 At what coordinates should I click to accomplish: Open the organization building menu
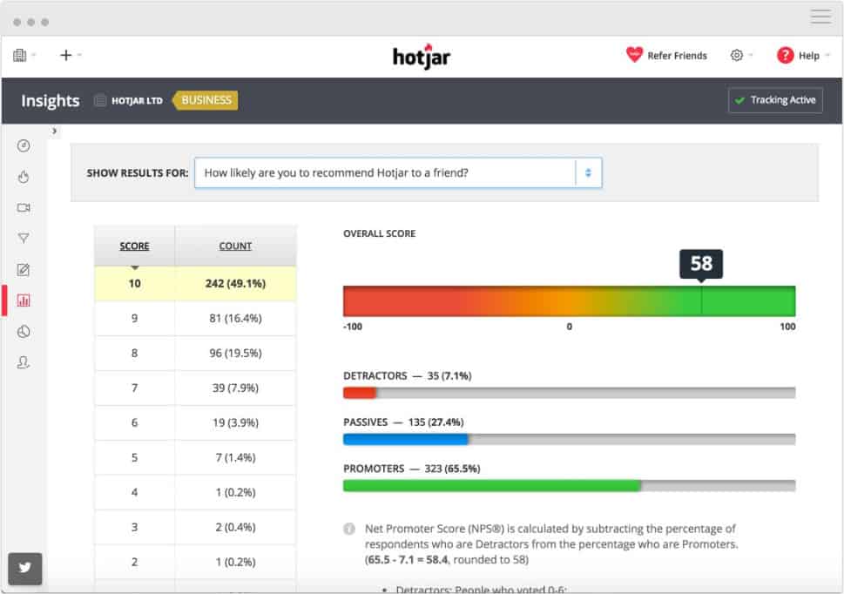click(24, 55)
